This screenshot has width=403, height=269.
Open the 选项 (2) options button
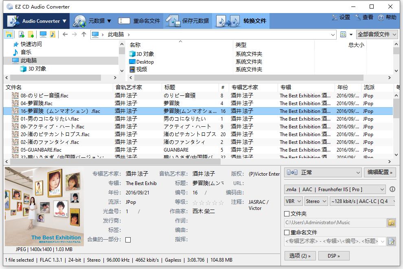300,256
